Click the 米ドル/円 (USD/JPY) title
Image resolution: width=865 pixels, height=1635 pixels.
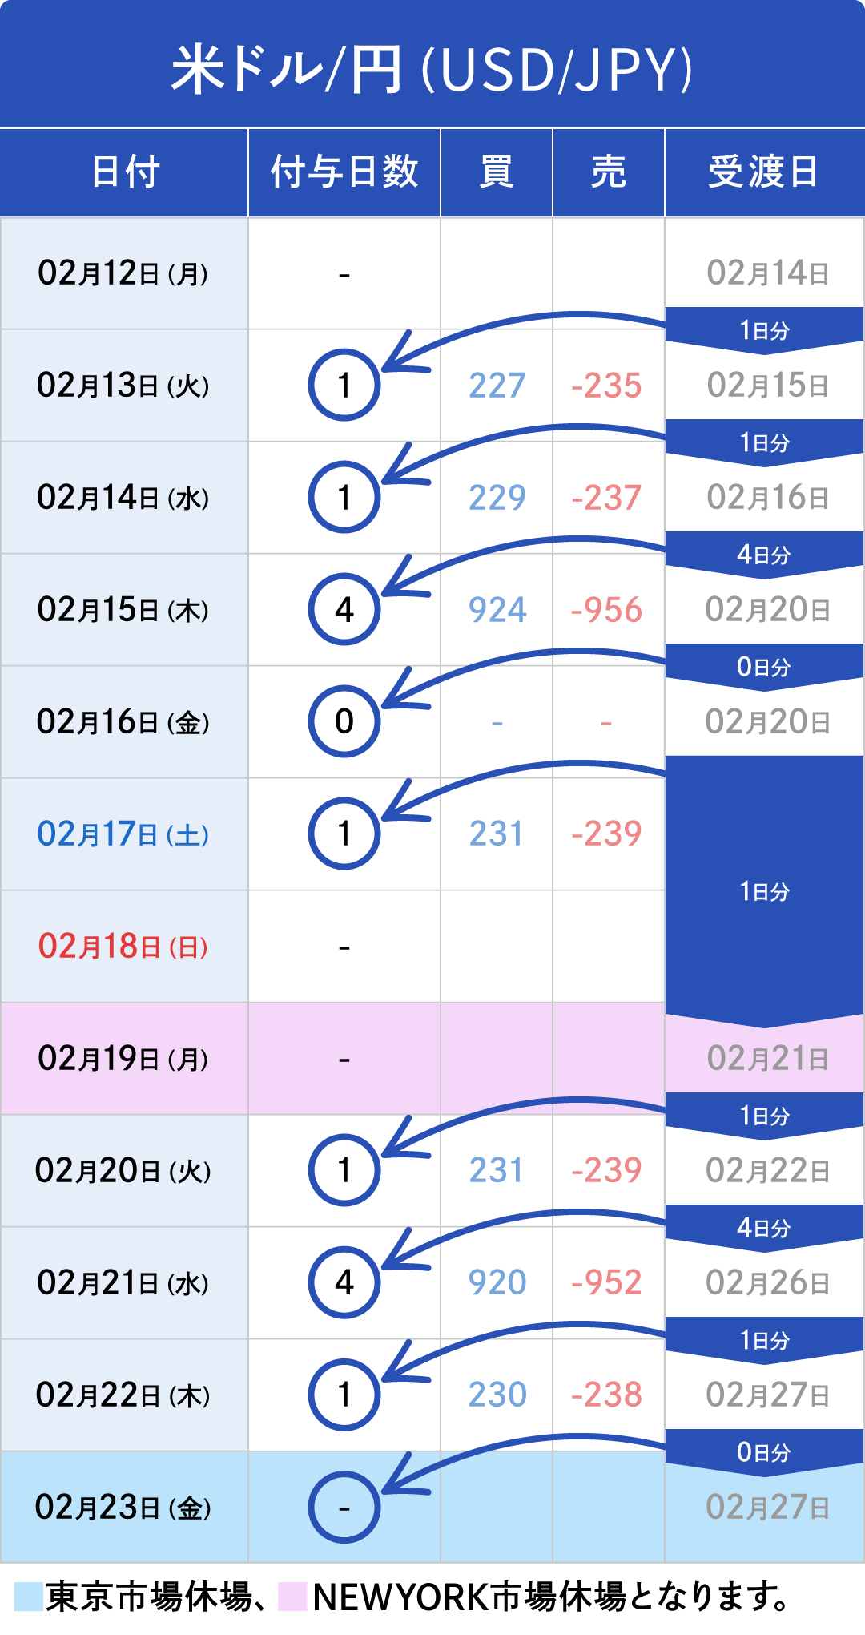coord(432,69)
